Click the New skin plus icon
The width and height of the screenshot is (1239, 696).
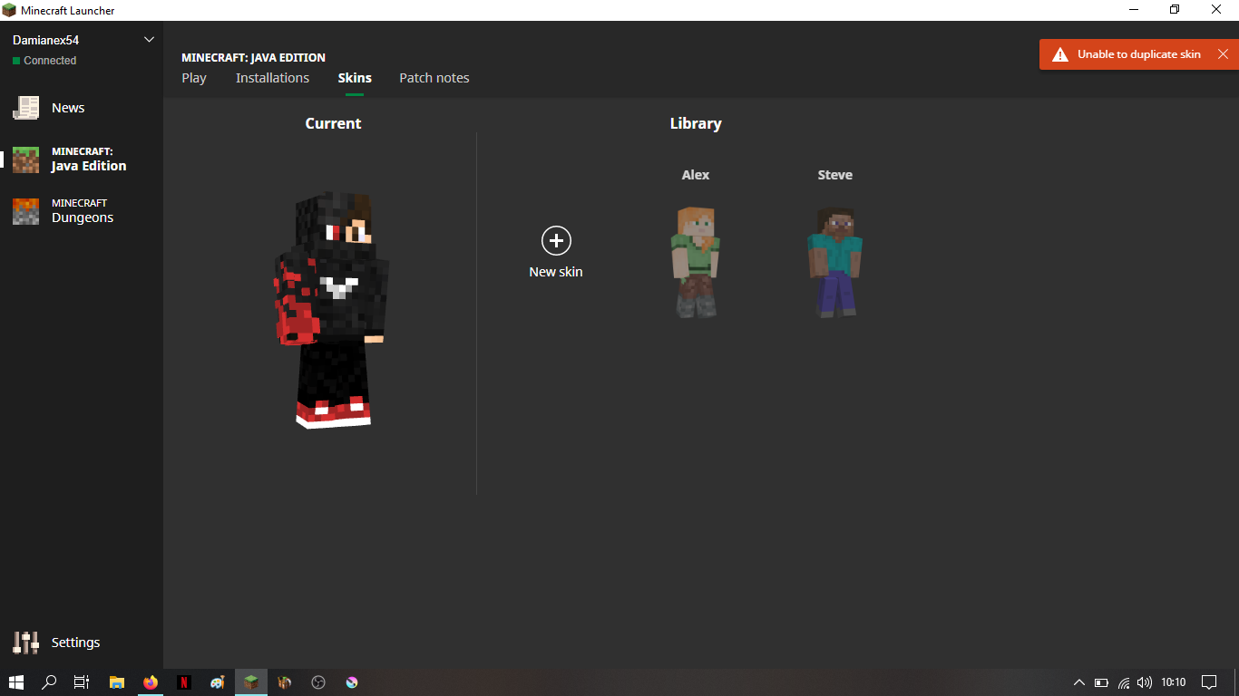(x=556, y=240)
